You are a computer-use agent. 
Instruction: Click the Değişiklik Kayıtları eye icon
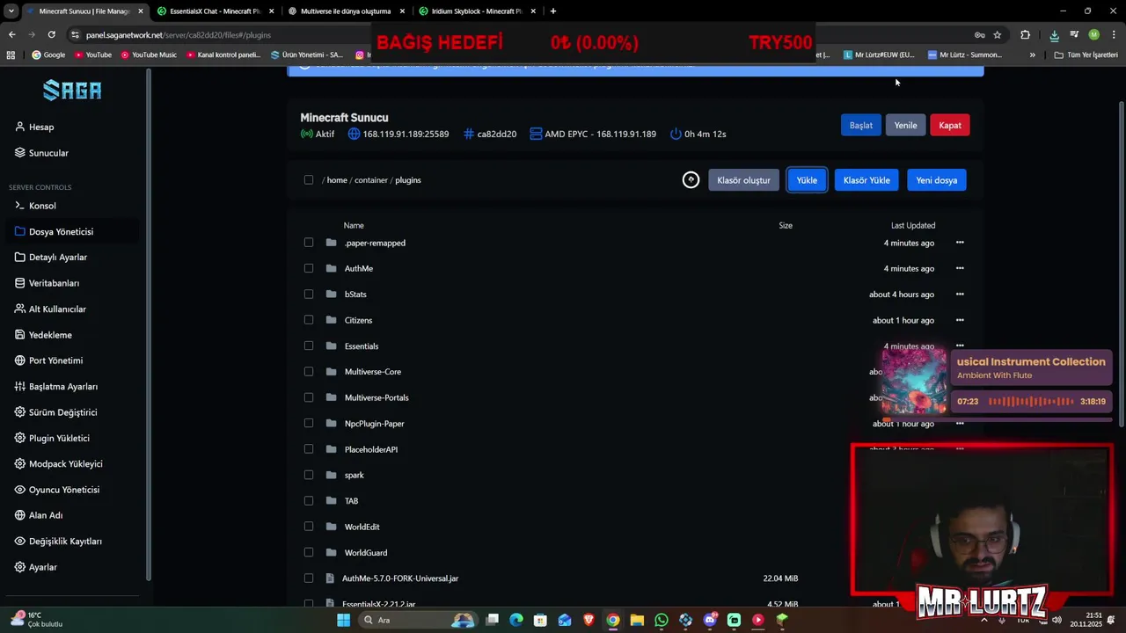point(20,542)
